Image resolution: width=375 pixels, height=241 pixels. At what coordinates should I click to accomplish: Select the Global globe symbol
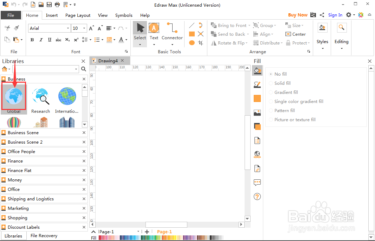[14, 96]
